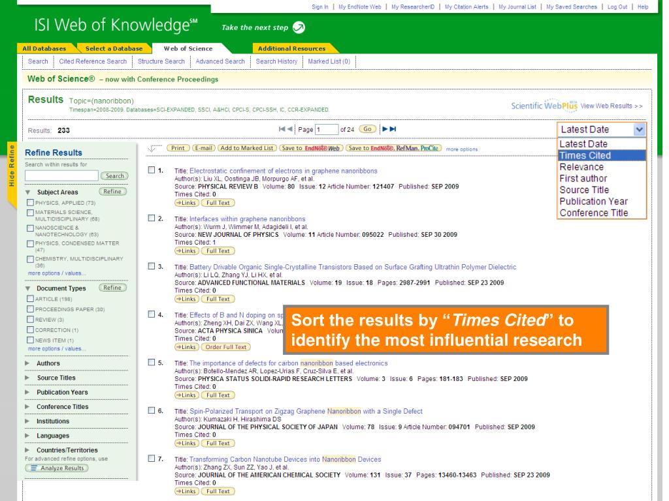This screenshot has height=501, width=669.
Task: Switch to the Web of Science tab
Action: 188,48
